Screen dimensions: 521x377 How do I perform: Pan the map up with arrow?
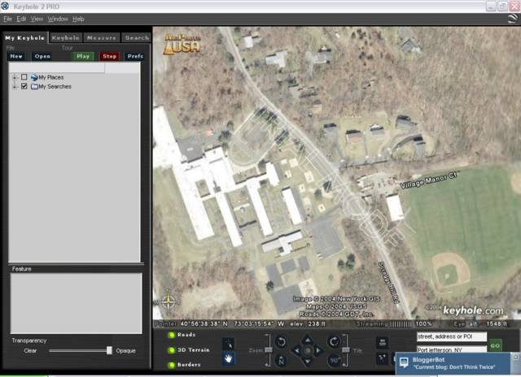[x=308, y=340]
